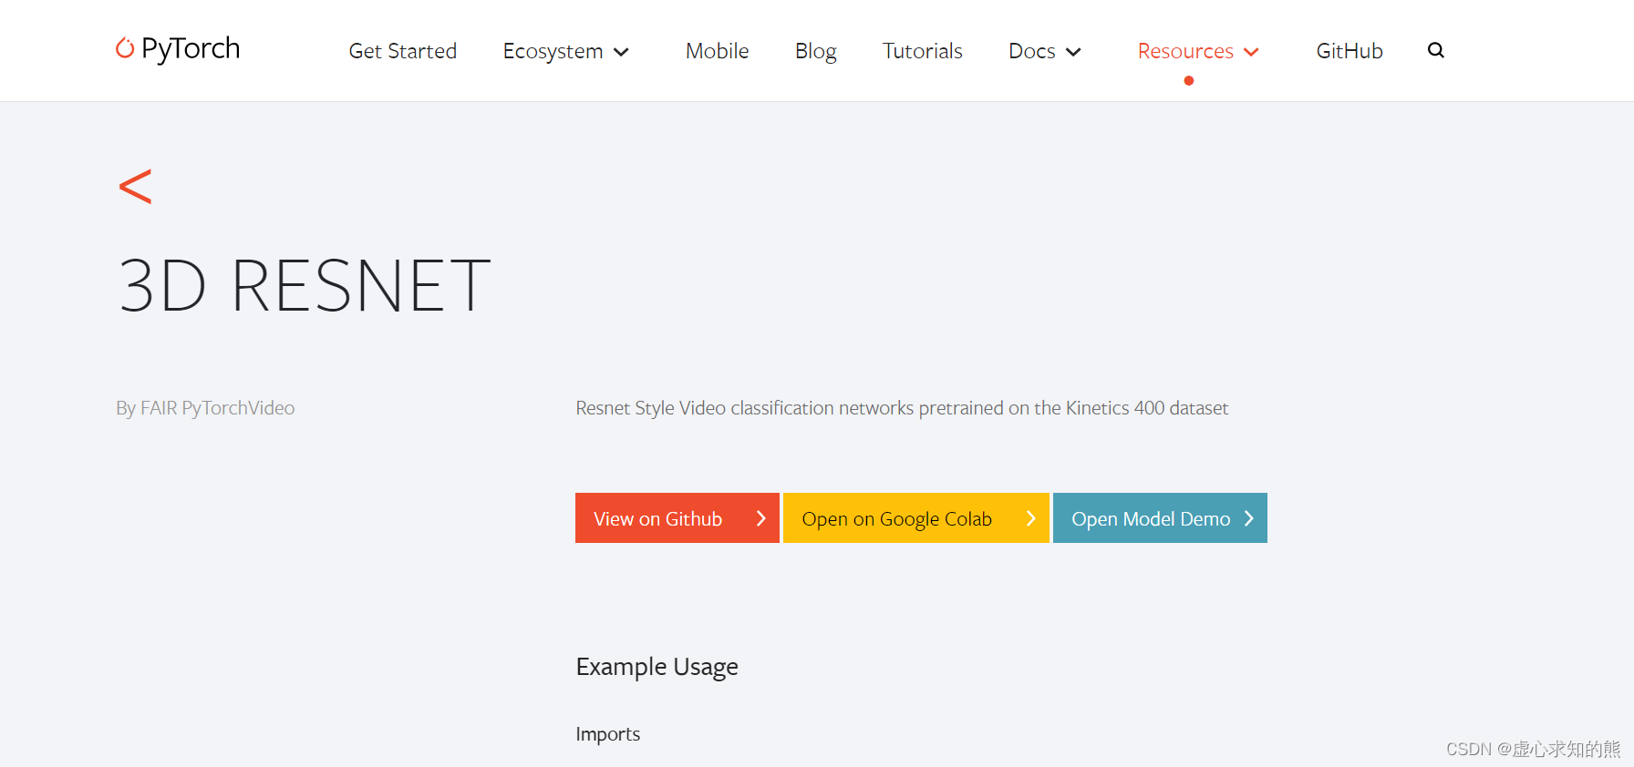
Task: Go to the Mobile nav item
Action: (717, 51)
